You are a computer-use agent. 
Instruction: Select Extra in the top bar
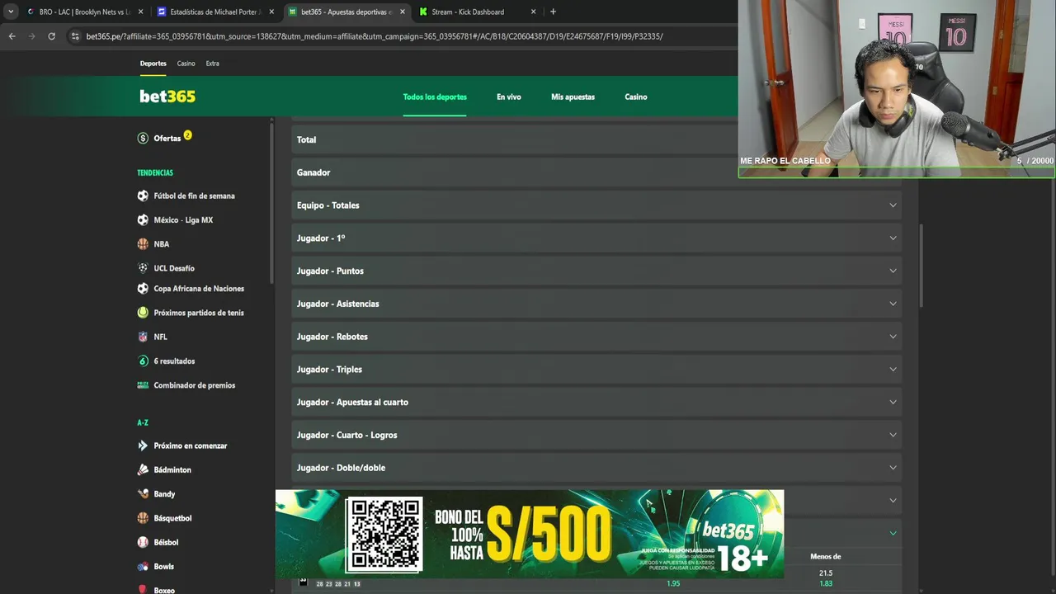click(x=213, y=64)
